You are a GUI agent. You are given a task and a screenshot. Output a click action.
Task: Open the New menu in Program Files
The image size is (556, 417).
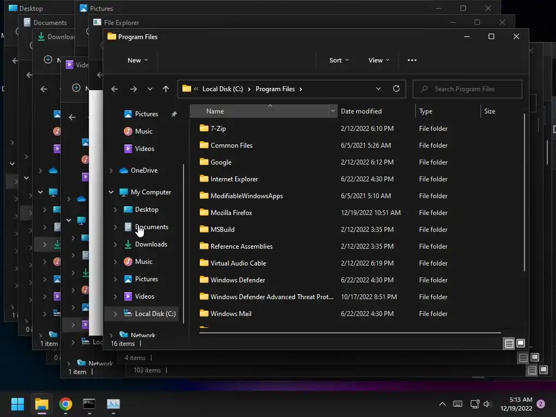[137, 60]
